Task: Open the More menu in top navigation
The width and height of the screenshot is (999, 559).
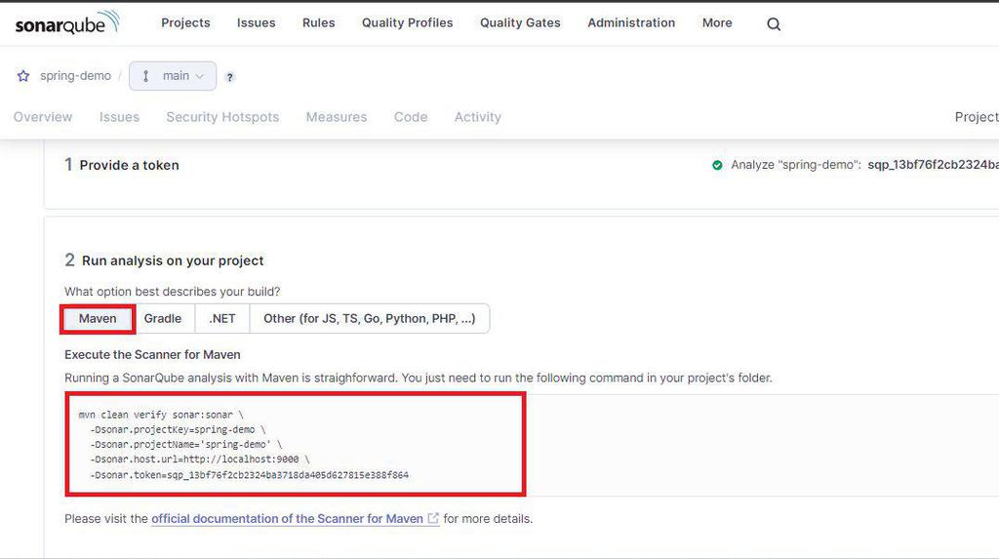Action: 717,23
